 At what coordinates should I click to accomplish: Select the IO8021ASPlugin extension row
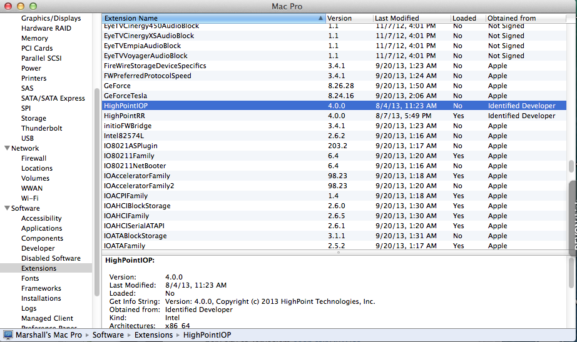[334, 146]
